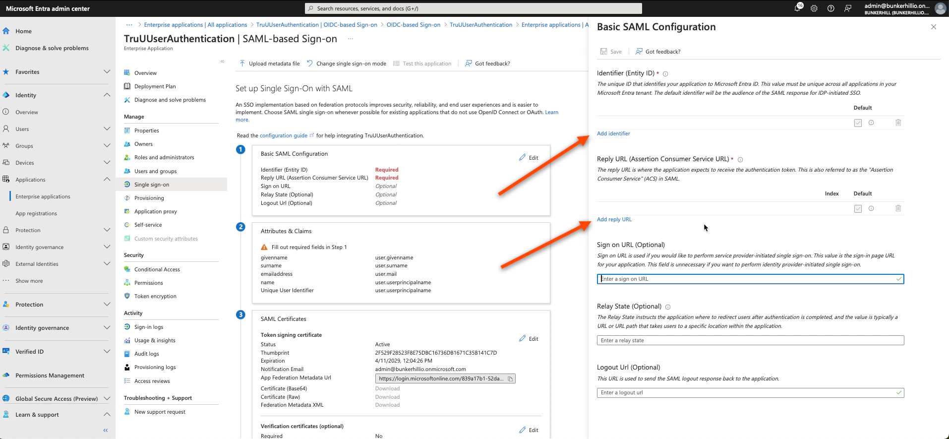
Task: Open the Learn more link
Action: 551,112
